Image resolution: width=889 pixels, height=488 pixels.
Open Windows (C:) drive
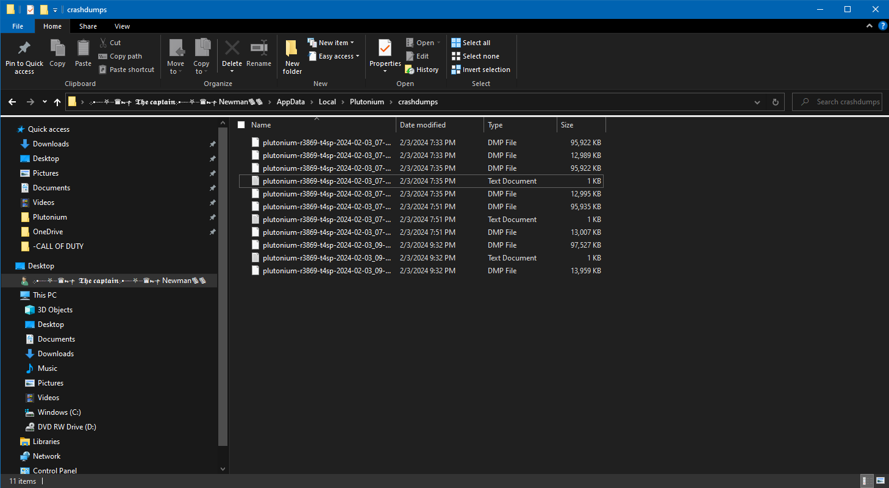(x=59, y=412)
